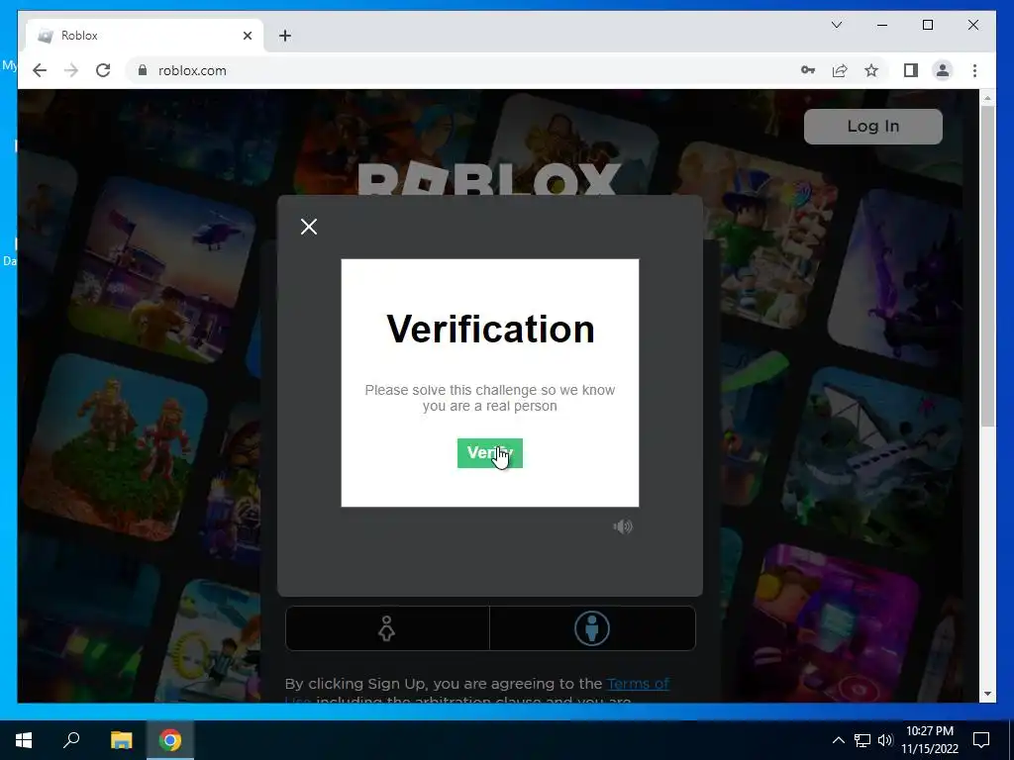Click the green Verify button
The width and height of the screenshot is (1014, 760).
tap(489, 453)
